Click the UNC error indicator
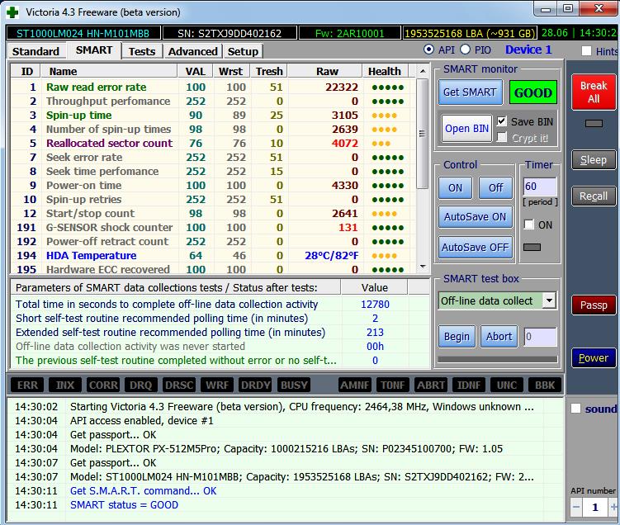The height and width of the screenshot is (525, 620). pos(507,385)
